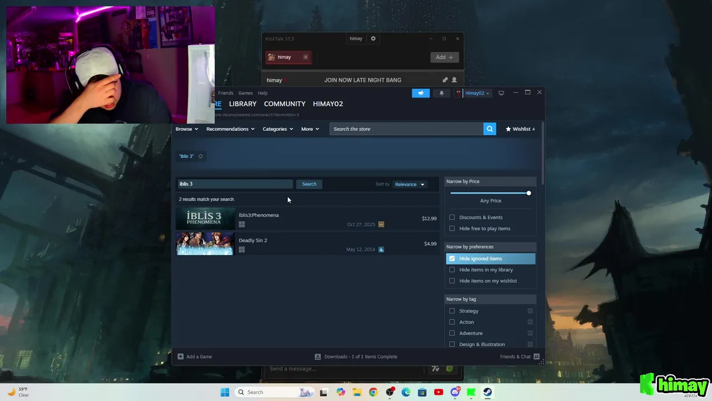Viewport: 712px width, 401px height.
Task: Open the Sort by Relevance dropdown
Action: pos(409,184)
